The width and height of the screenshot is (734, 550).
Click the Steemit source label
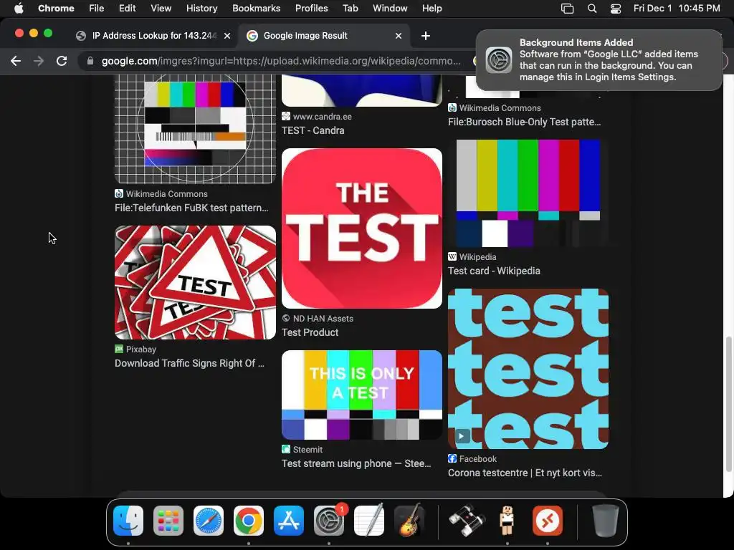[x=308, y=450]
